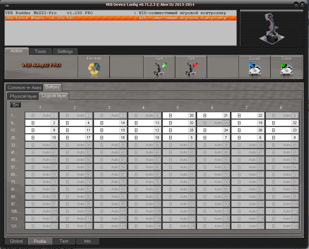Click the app icon in title bar
Viewport: 309px width, 249px height.
[x=7, y=4]
